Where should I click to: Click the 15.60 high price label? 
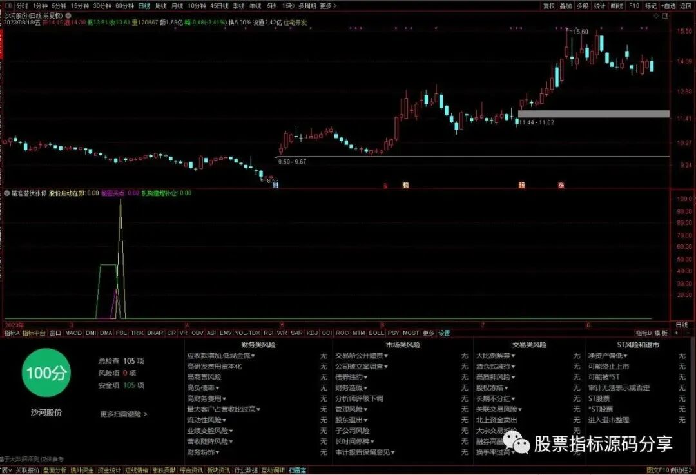tap(581, 32)
